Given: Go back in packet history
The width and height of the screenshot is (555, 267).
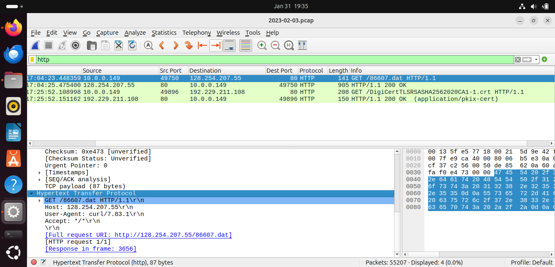Looking at the screenshot, I should pyautogui.click(x=162, y=45).
